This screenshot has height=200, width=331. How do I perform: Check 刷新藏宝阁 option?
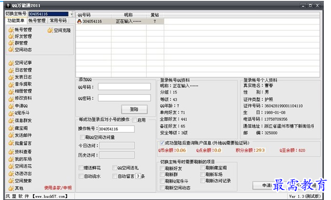click(x=203, y=168)
